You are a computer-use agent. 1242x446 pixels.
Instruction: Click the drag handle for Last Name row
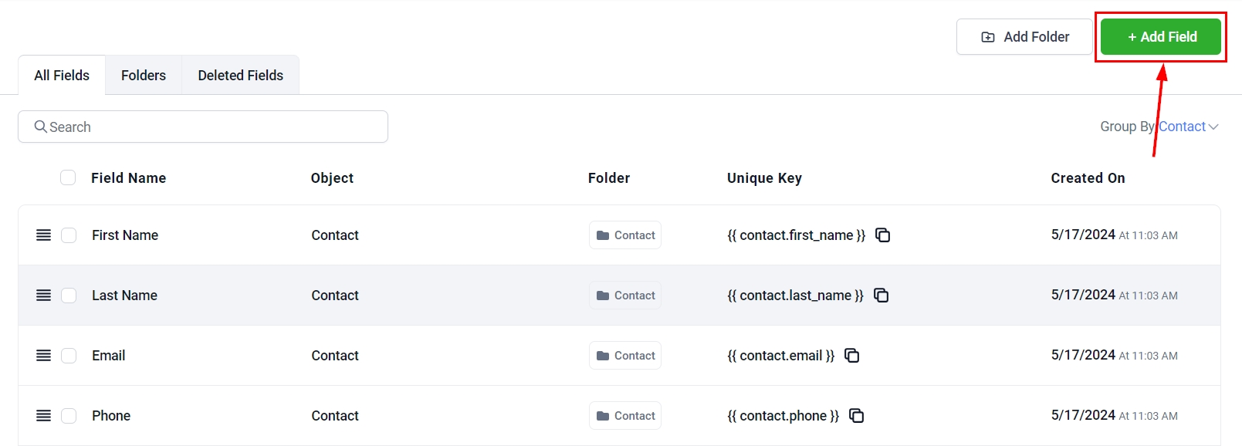pos(44,296)
